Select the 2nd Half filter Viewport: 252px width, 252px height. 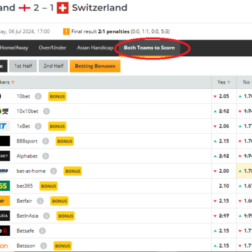(53, 66)
